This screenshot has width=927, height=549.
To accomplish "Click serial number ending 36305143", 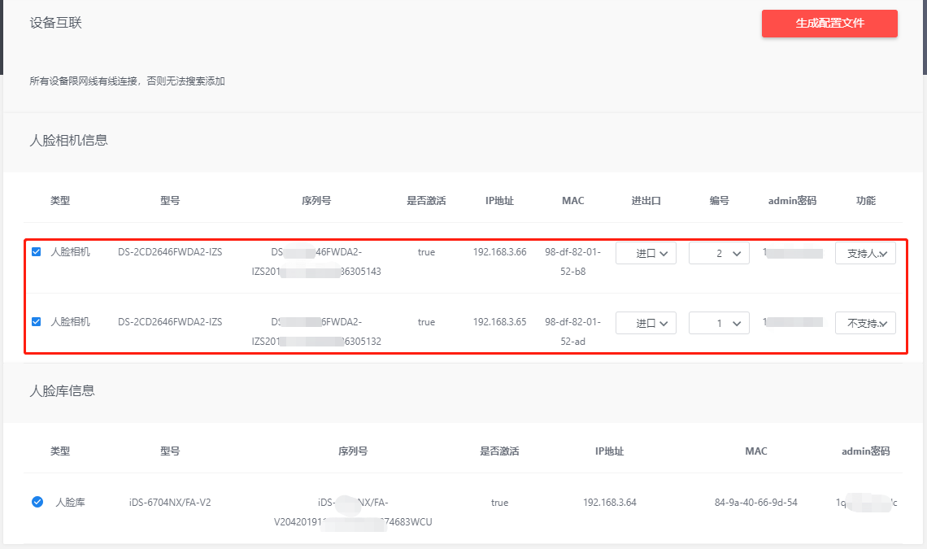I will [x=316, y=261].
